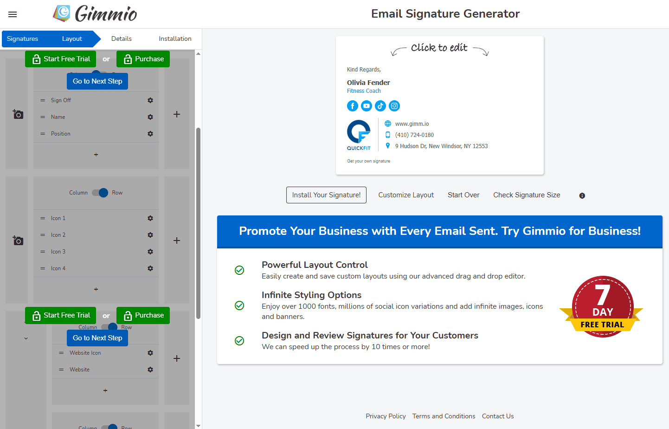Image resolution: width=669 pixels, height=429 pixels.
Task: Grab the drag handle of the Position row
Action: click(x=43, y=134)
